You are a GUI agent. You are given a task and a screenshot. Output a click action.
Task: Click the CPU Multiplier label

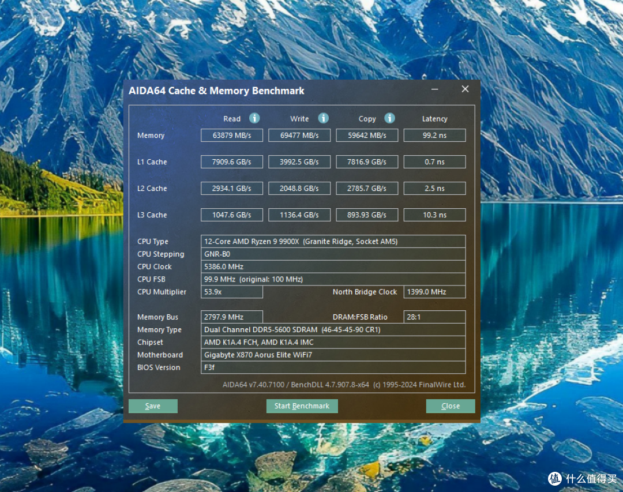pos(162,292)
